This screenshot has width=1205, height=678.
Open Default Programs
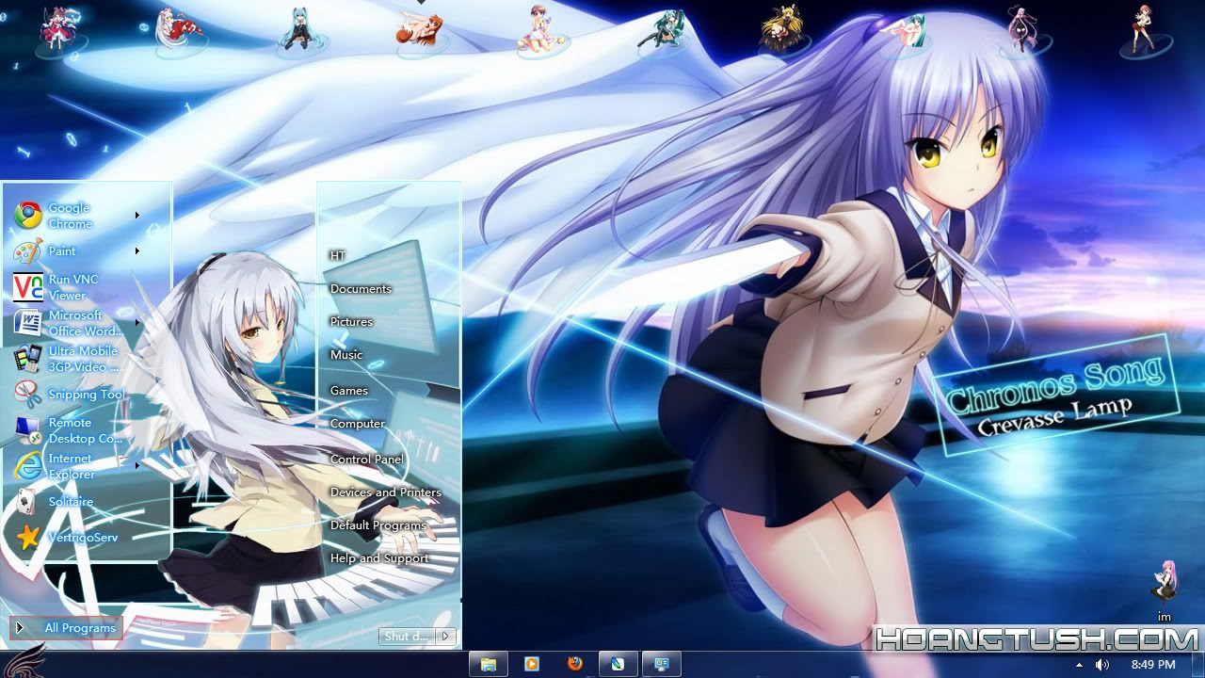(x=378, y=525)
